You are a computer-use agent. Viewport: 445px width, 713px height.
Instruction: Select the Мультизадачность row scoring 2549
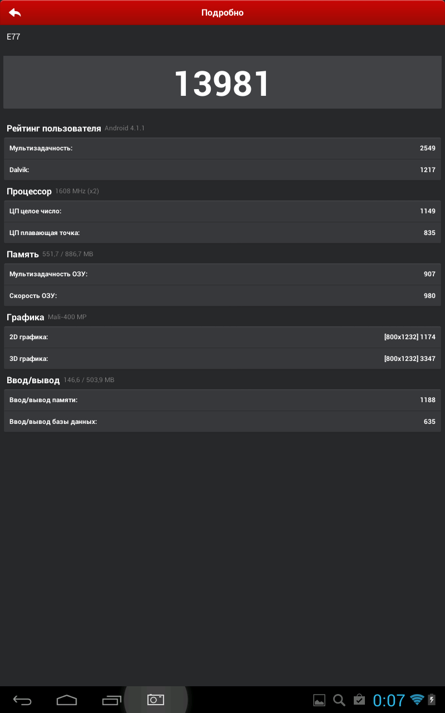click(222, 148)
